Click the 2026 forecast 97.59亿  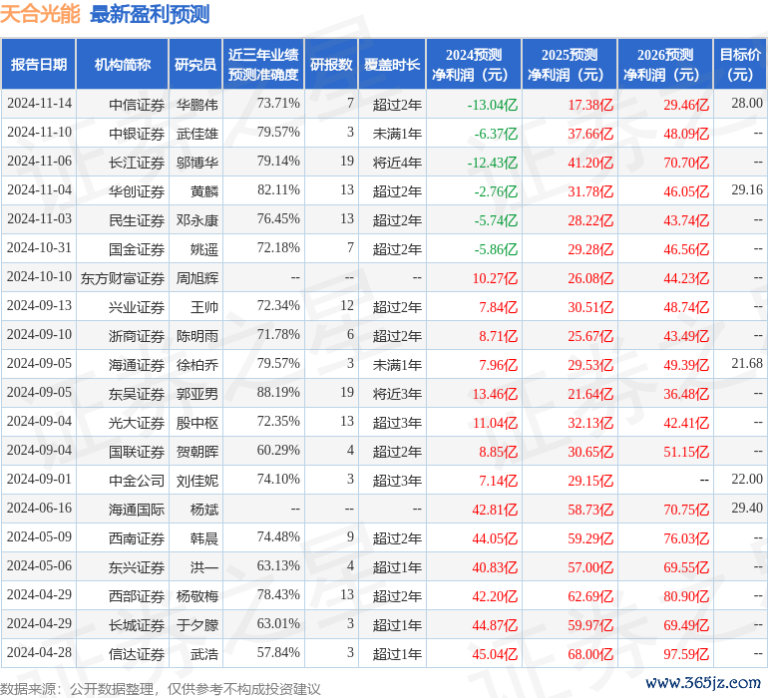[x=686, y=654]
